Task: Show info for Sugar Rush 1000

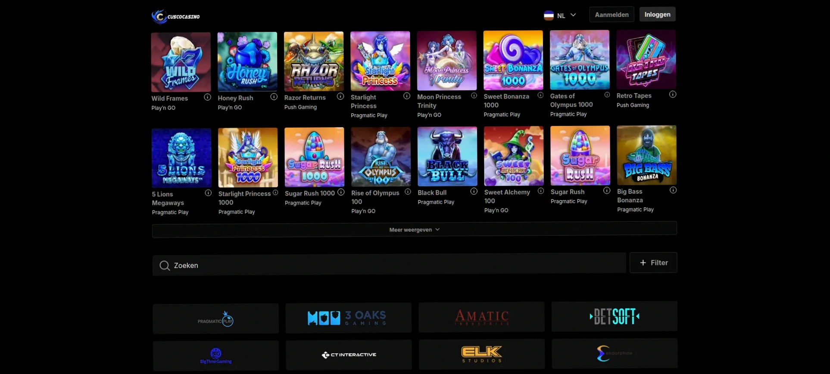Action: (341, 192)
